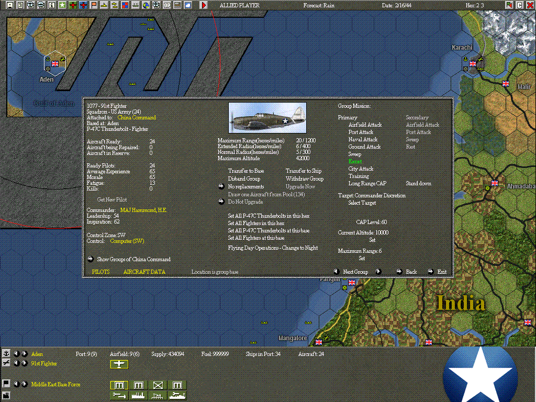Set primary mission to Ground Attack
This screenshot has height=402, width=536.
pyautogui.click(x=364, y=147)
